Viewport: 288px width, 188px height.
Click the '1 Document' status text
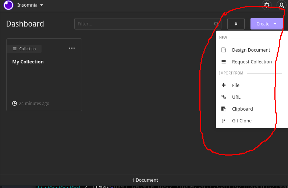145,180
